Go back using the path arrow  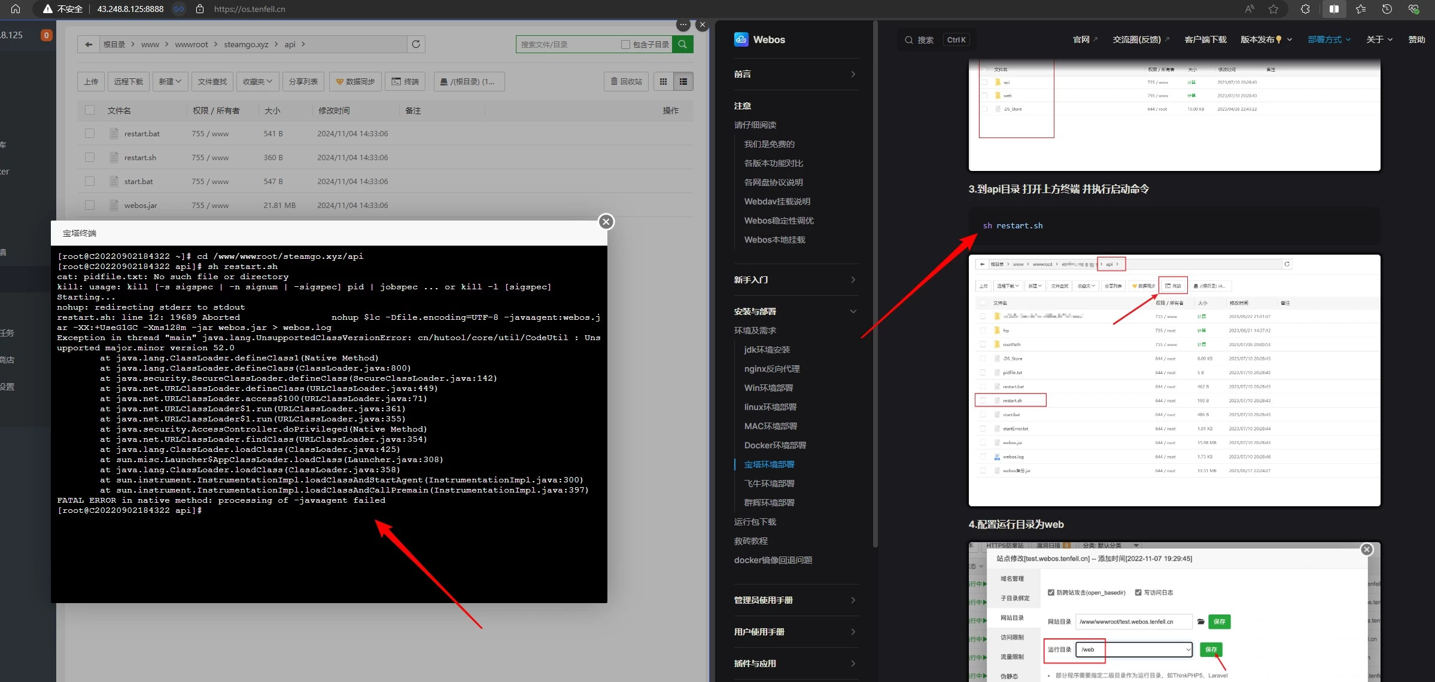[89, 44]
